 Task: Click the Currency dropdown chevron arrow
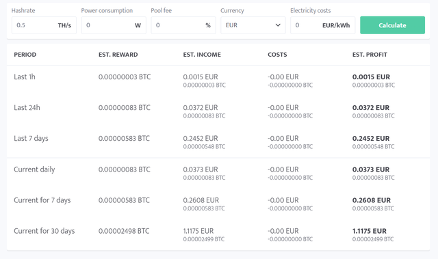(278, 25)
